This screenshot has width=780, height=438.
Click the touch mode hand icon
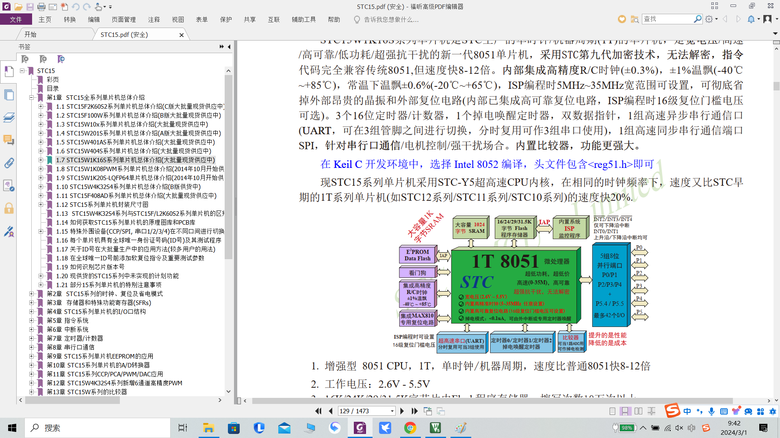click(99, 6)
